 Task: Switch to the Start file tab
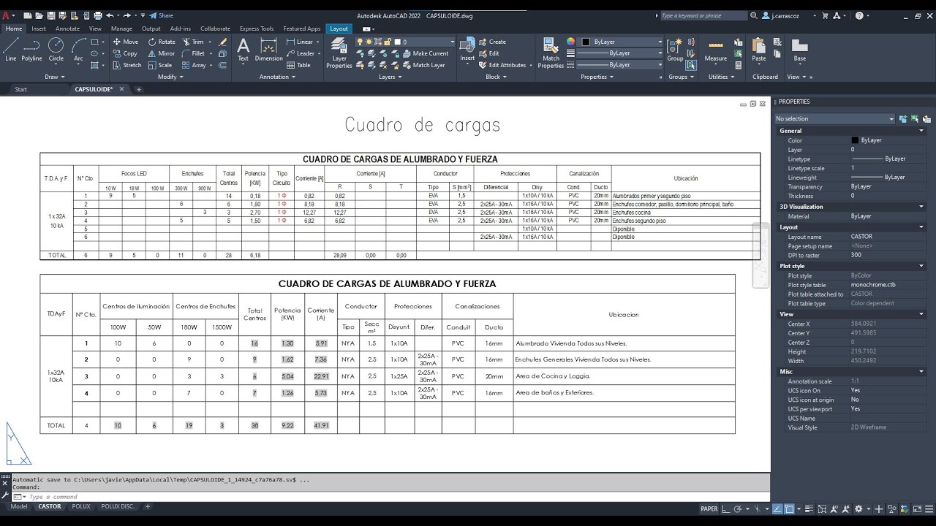pos(20,89)
